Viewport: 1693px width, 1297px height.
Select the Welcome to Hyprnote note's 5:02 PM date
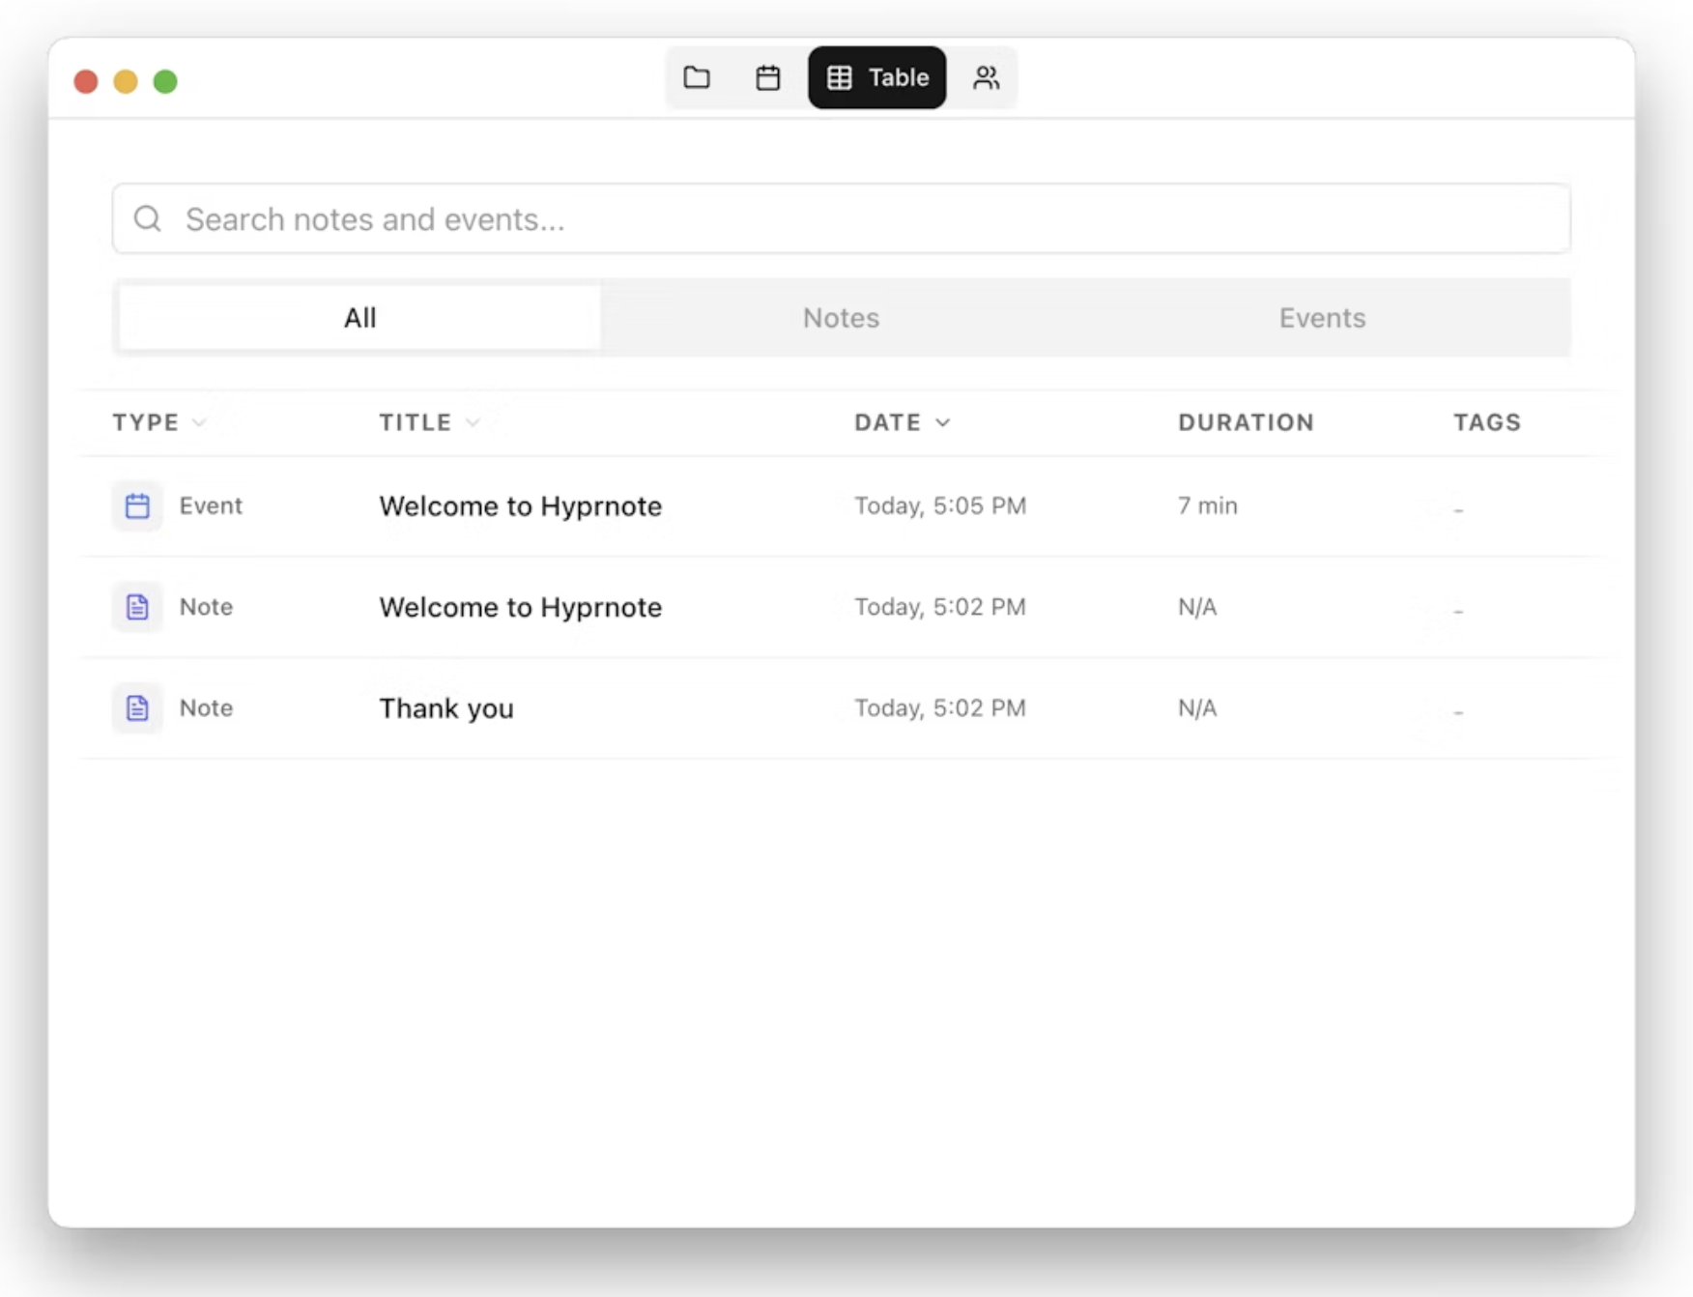click(939, 607)
